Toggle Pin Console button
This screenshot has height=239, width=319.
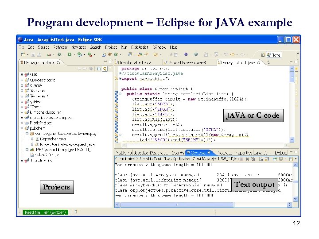[x=275, y=159]
